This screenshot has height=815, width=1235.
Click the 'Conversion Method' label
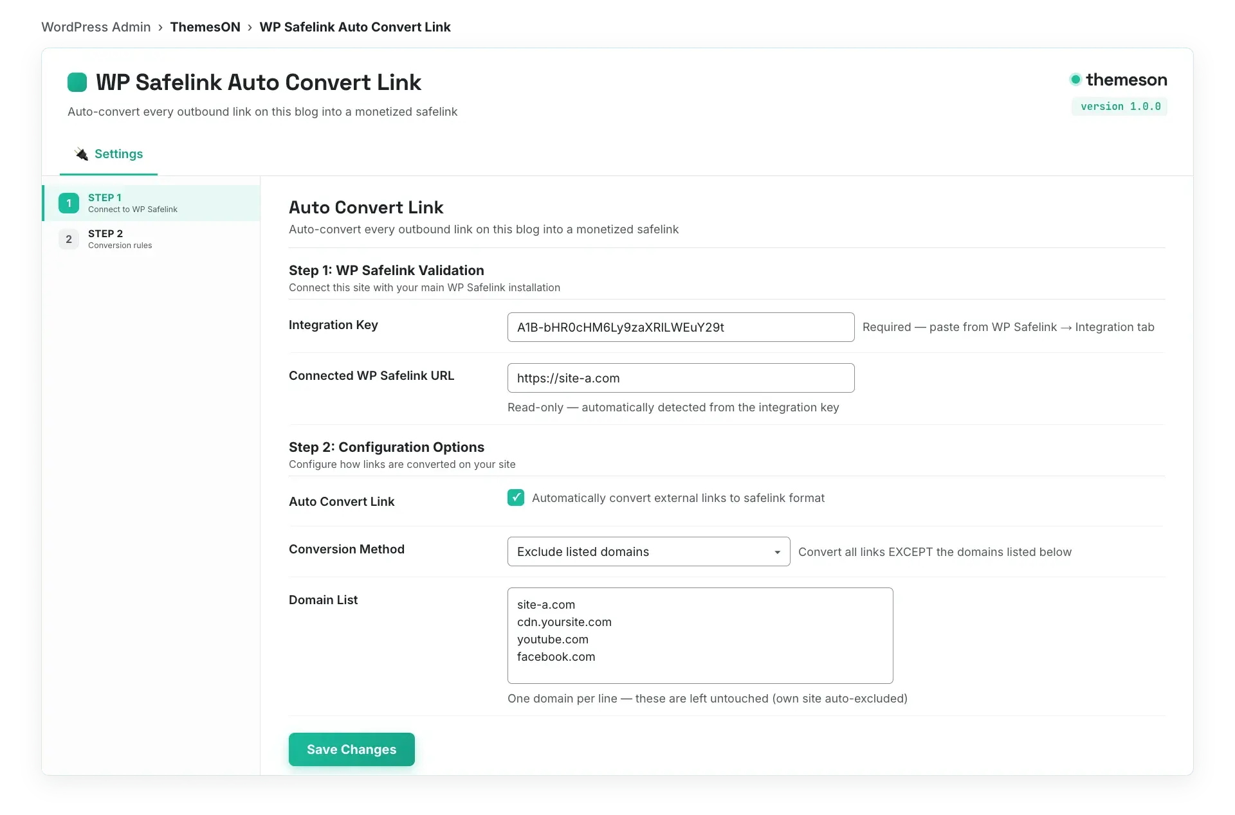pyautogui.click(x=346, y=550)
